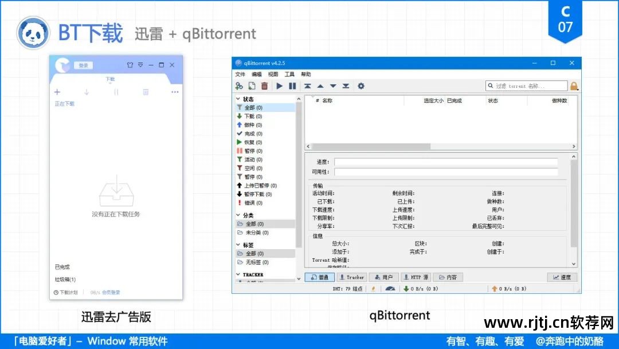
Task: Click upload speed 0 B/s in status bar
Action: (x=510, y=289)
